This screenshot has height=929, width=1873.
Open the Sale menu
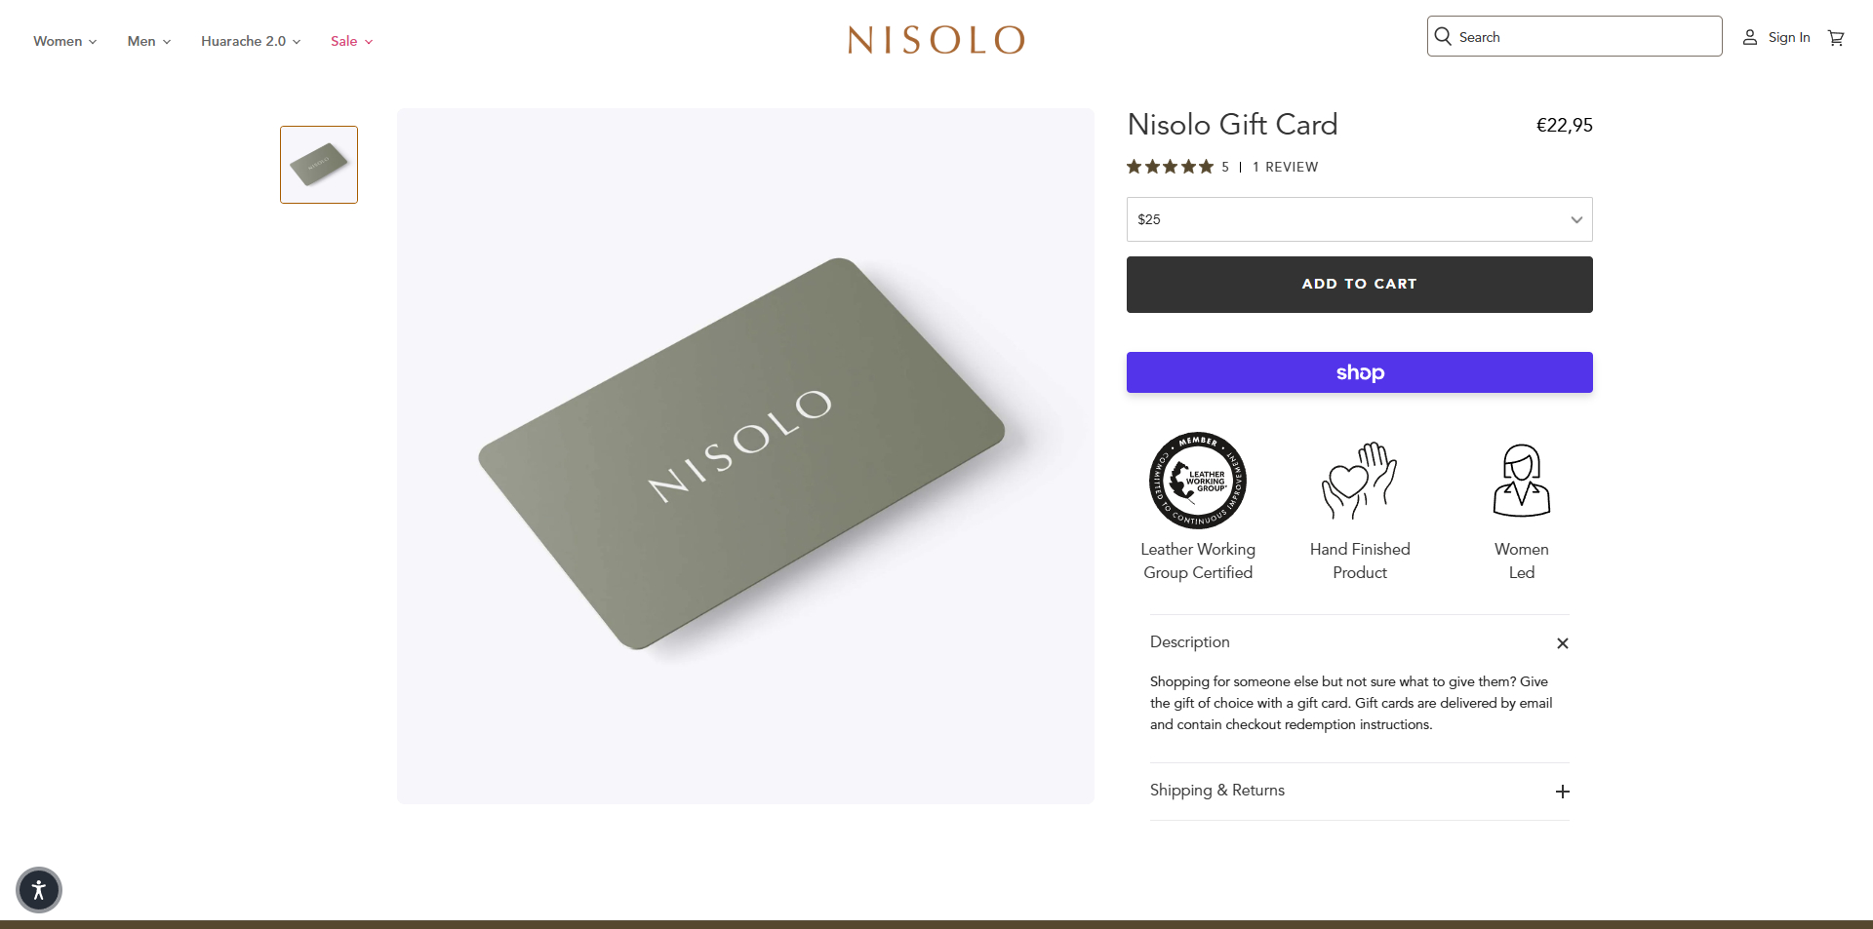coord(344,41)
